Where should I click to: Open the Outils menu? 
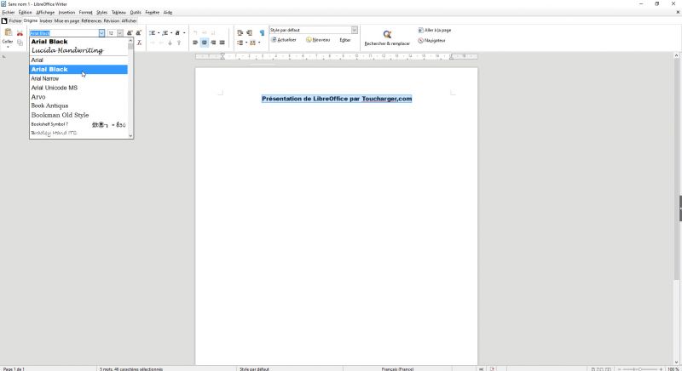click(136, 13)
